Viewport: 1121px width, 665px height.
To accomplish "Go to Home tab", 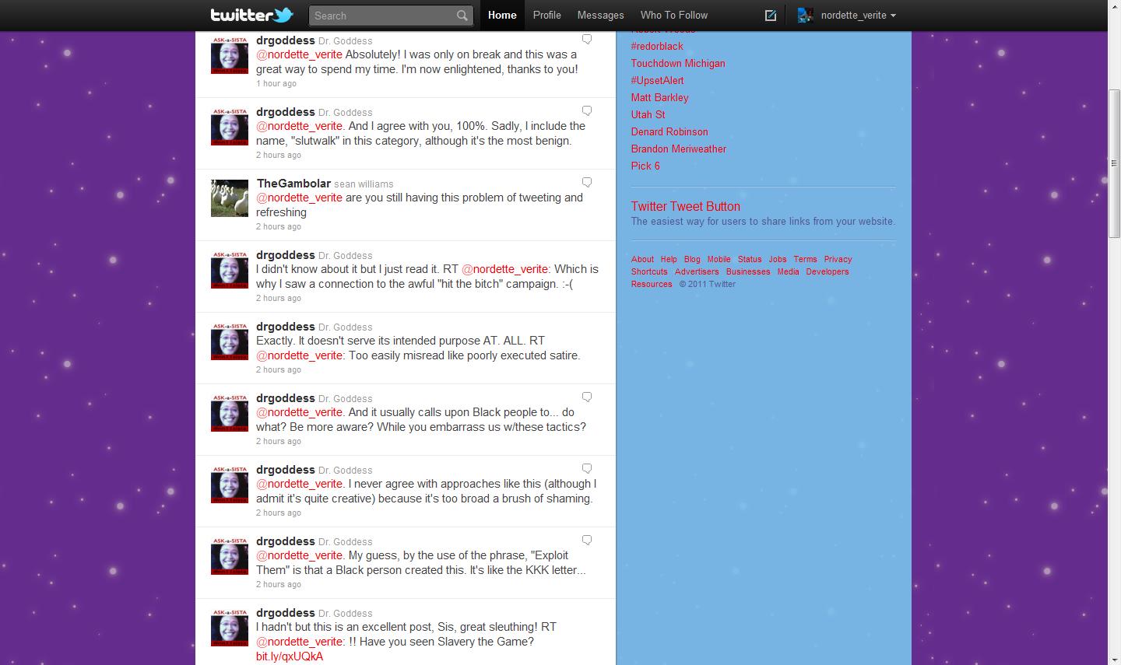I will point(502,15).
